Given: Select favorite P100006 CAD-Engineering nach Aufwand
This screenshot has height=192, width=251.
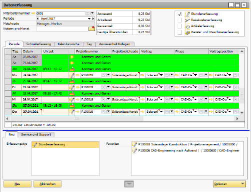Looking at the screenshot, I should pos(188,151).
